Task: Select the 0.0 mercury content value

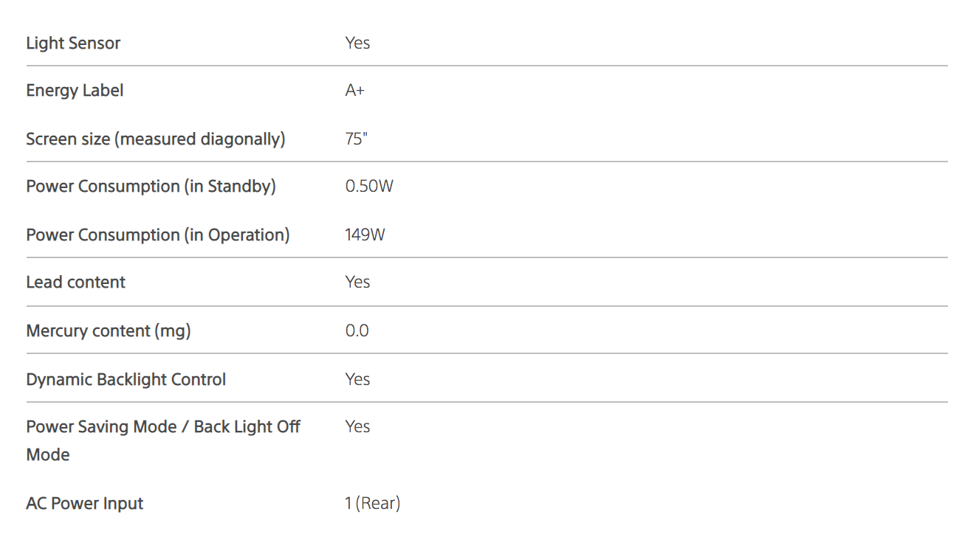Action: coord(357,331)
